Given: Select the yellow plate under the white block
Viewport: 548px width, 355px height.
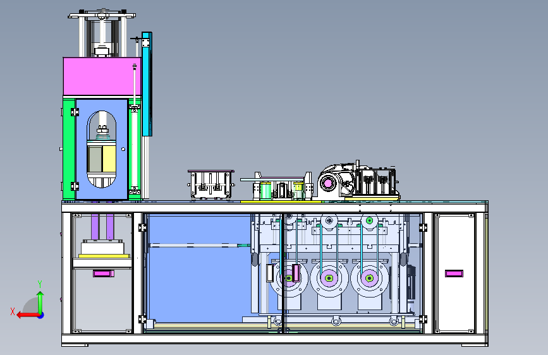Looking at the screenshot, I should coord(104,256).
